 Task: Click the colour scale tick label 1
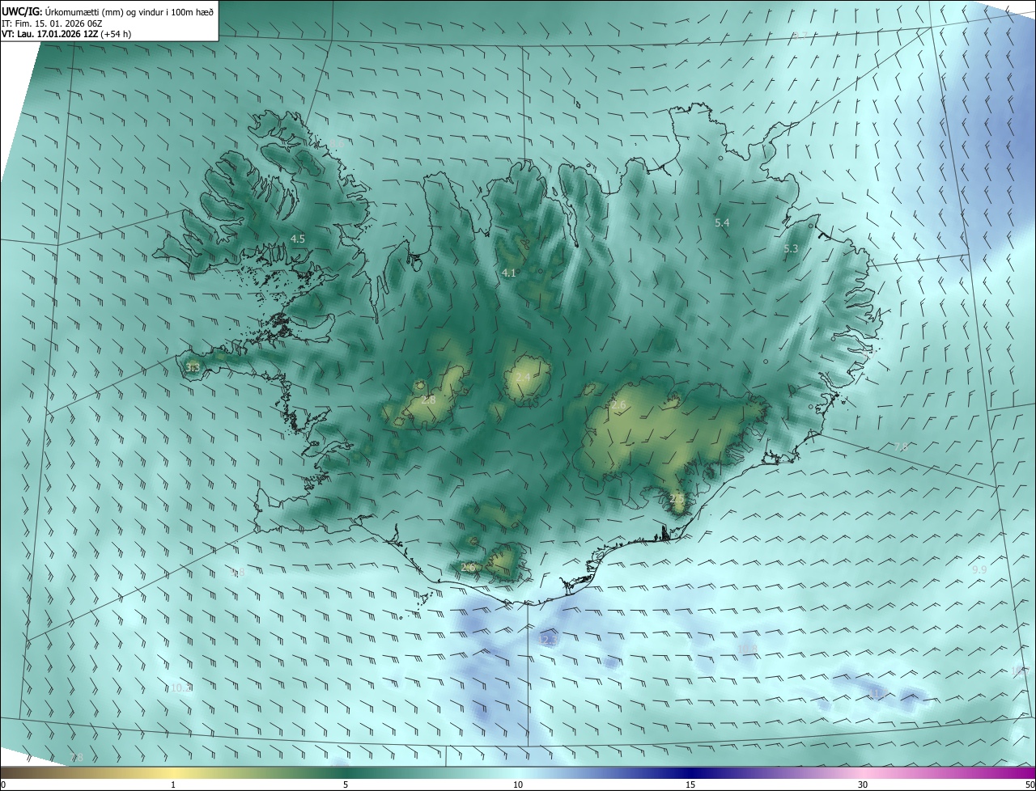tap(173, 785)
